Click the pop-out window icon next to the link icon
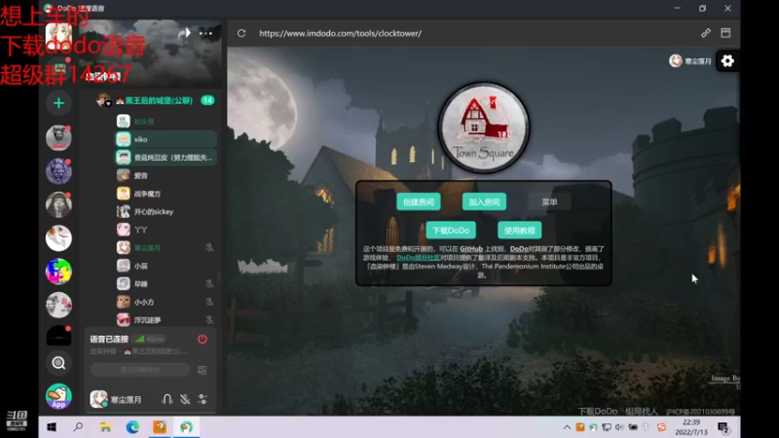The image size is (779, 438). point(725,33)
